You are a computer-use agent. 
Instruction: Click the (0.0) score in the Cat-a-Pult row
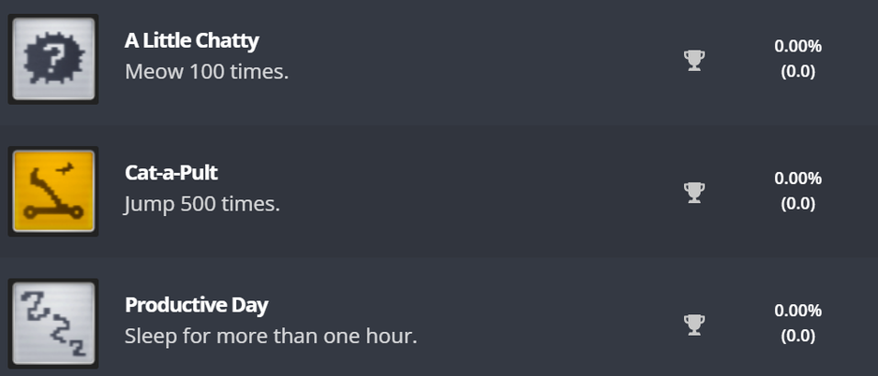click(x=797, y=203)
